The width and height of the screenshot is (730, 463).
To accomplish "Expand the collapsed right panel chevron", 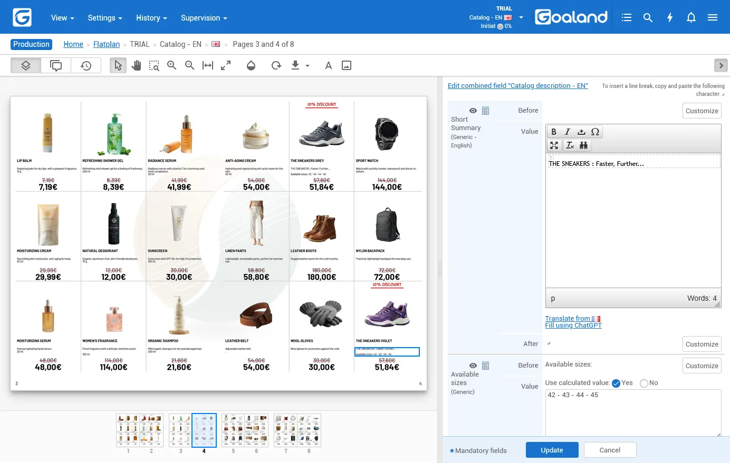I will coord(721,65).
